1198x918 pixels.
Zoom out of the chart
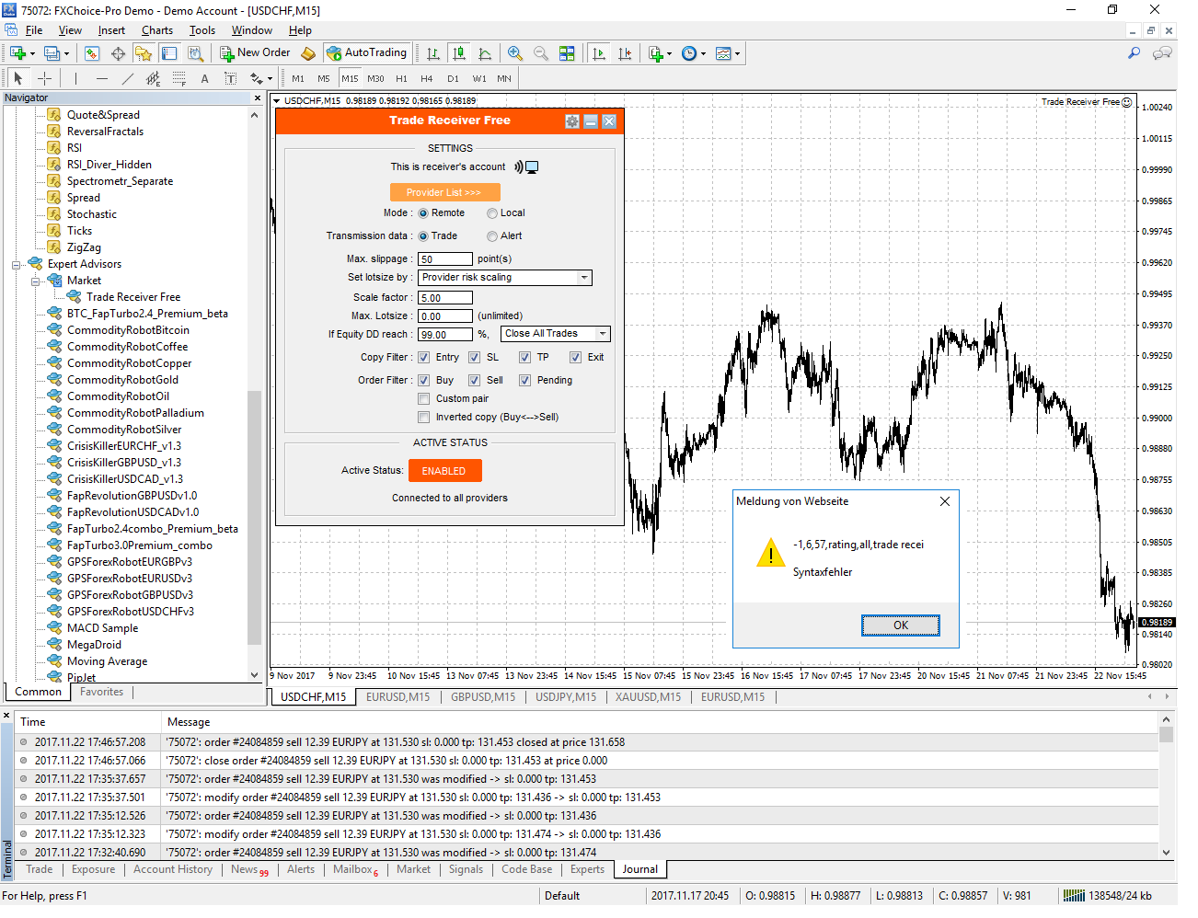pyautogui.click(x=541, y=53)
